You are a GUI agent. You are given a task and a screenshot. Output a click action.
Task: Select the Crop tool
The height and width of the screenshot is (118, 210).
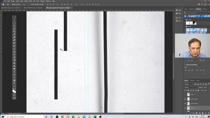(x=14, y=31)
